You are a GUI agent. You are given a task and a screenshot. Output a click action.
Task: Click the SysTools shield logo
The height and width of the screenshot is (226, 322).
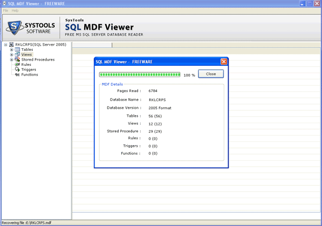tap(14, 27)
